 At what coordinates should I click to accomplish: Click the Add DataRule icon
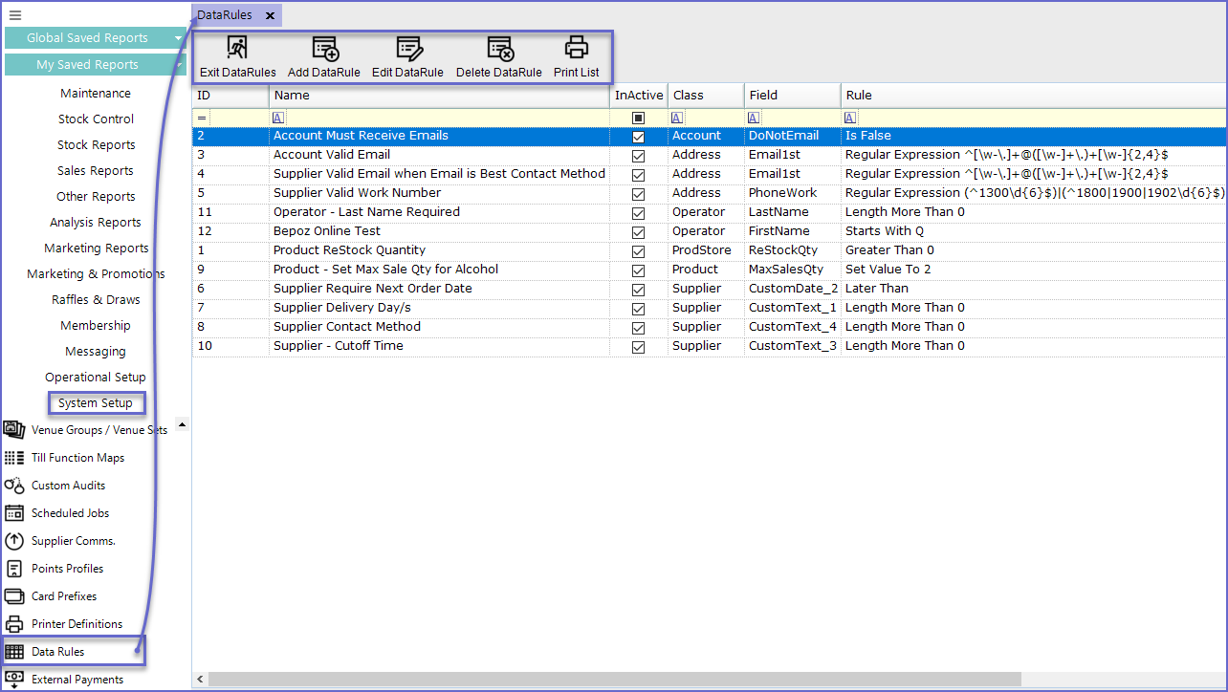tap(324, 49)
